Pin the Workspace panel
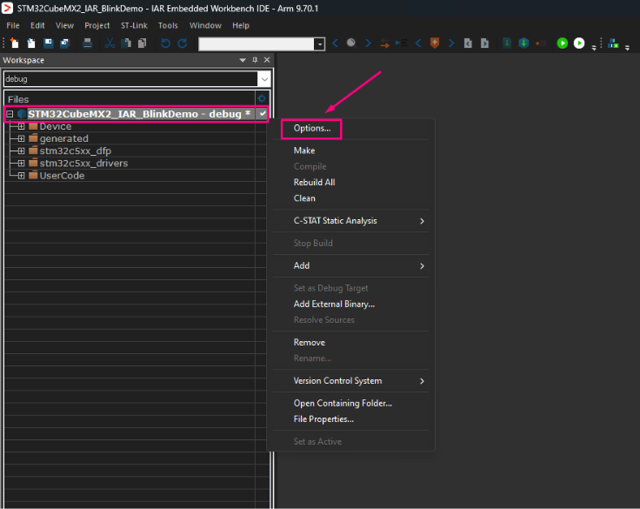This screenshot has width=640, height=509. pos(255,60)
